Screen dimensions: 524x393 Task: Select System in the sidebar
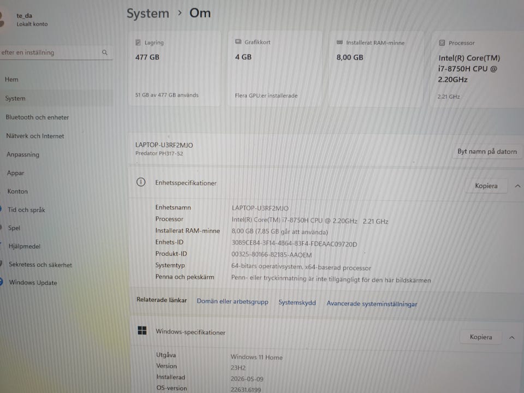click(57, 98)
